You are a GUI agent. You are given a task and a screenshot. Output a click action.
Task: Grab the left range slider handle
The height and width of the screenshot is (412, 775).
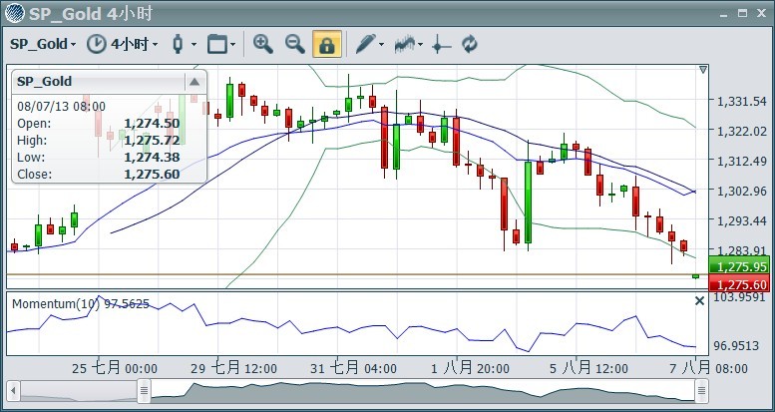(x=144, y=391)
